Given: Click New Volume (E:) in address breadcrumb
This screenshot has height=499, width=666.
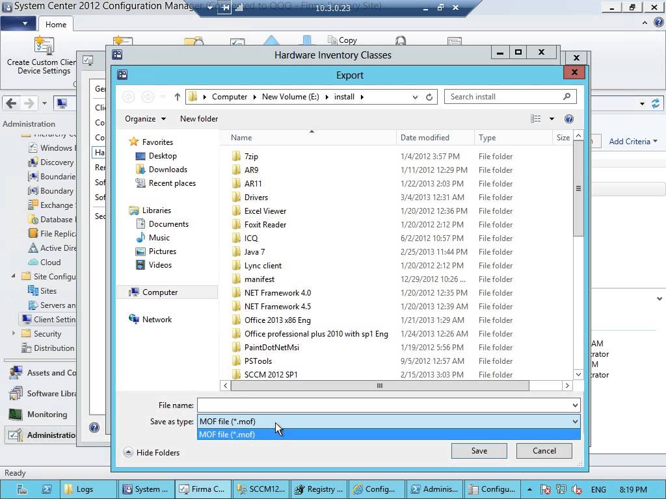Looking at the screenshot, I should tap(290, 97).
